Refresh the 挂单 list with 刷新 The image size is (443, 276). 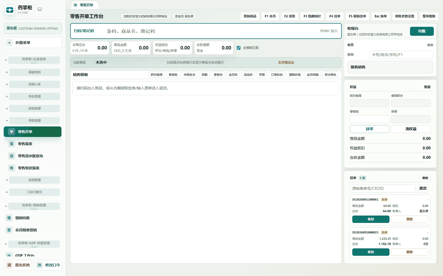point(425,178)
